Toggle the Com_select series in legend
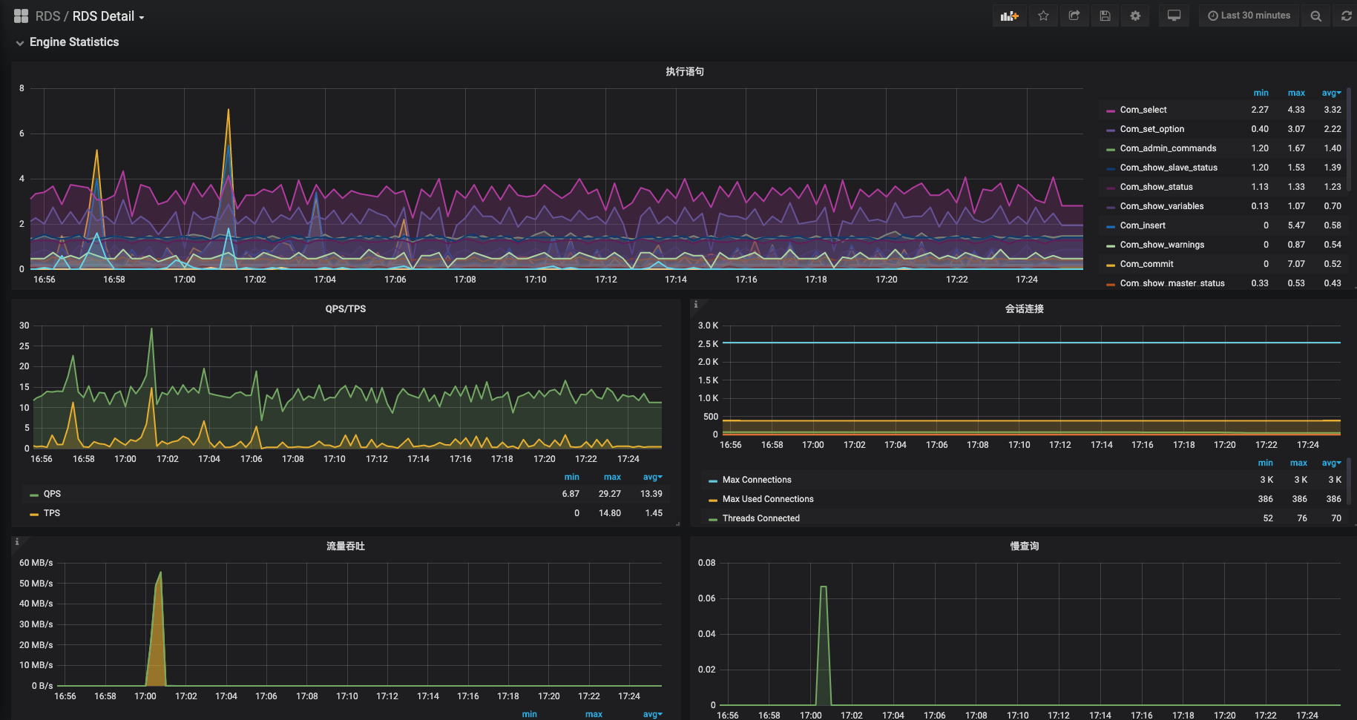Image resolution: width=1357 pixels, height=720 pixels. click(x=1143, y=110)
